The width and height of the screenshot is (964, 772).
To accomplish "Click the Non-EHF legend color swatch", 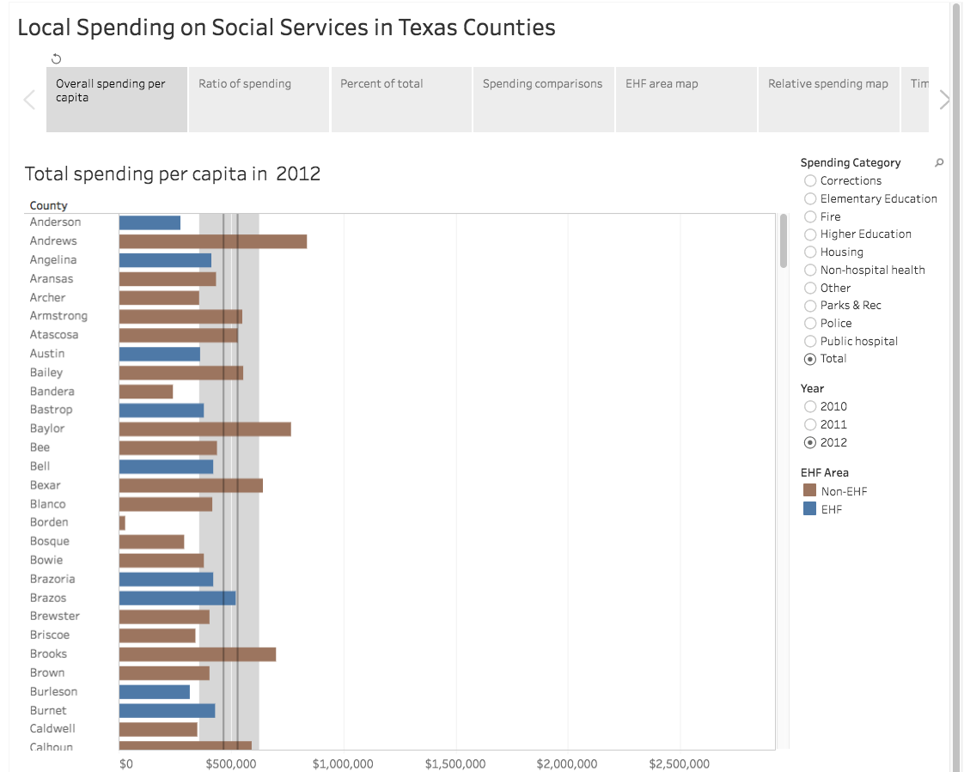I will [x=809, y=490].
